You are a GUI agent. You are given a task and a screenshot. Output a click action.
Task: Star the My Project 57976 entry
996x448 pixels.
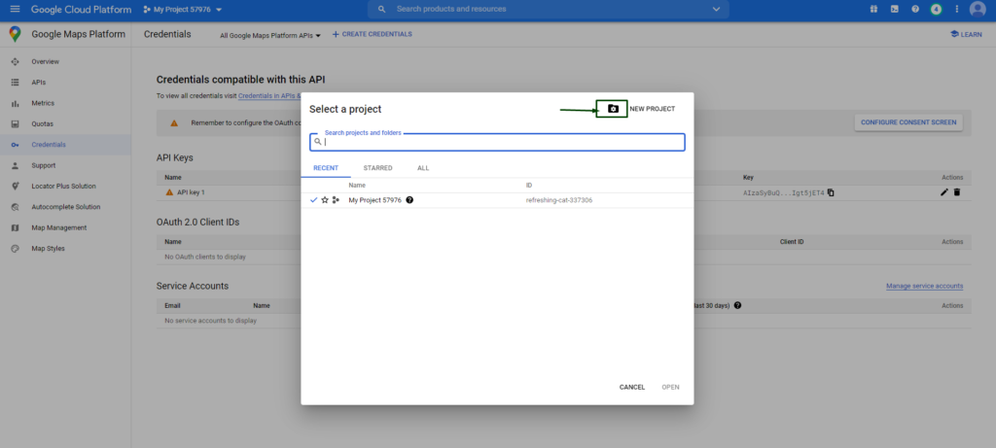coord(325,199)
